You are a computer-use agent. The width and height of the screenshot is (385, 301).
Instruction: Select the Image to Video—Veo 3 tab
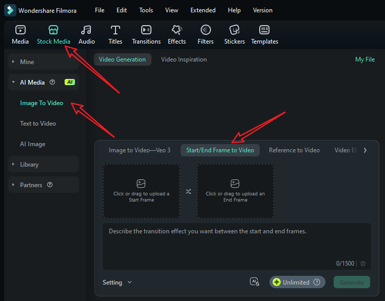(x=140, y=150)
